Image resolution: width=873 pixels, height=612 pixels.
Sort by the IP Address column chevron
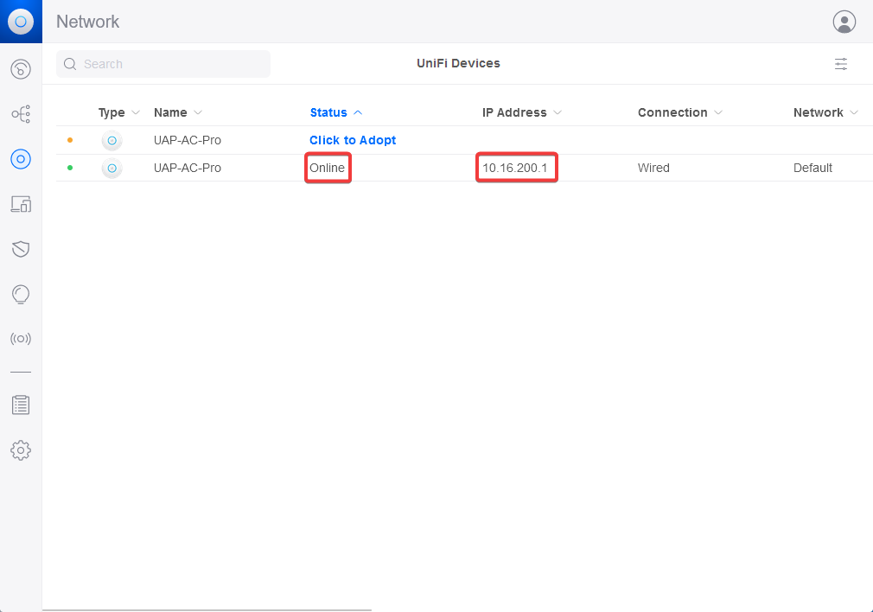(558, 112)
